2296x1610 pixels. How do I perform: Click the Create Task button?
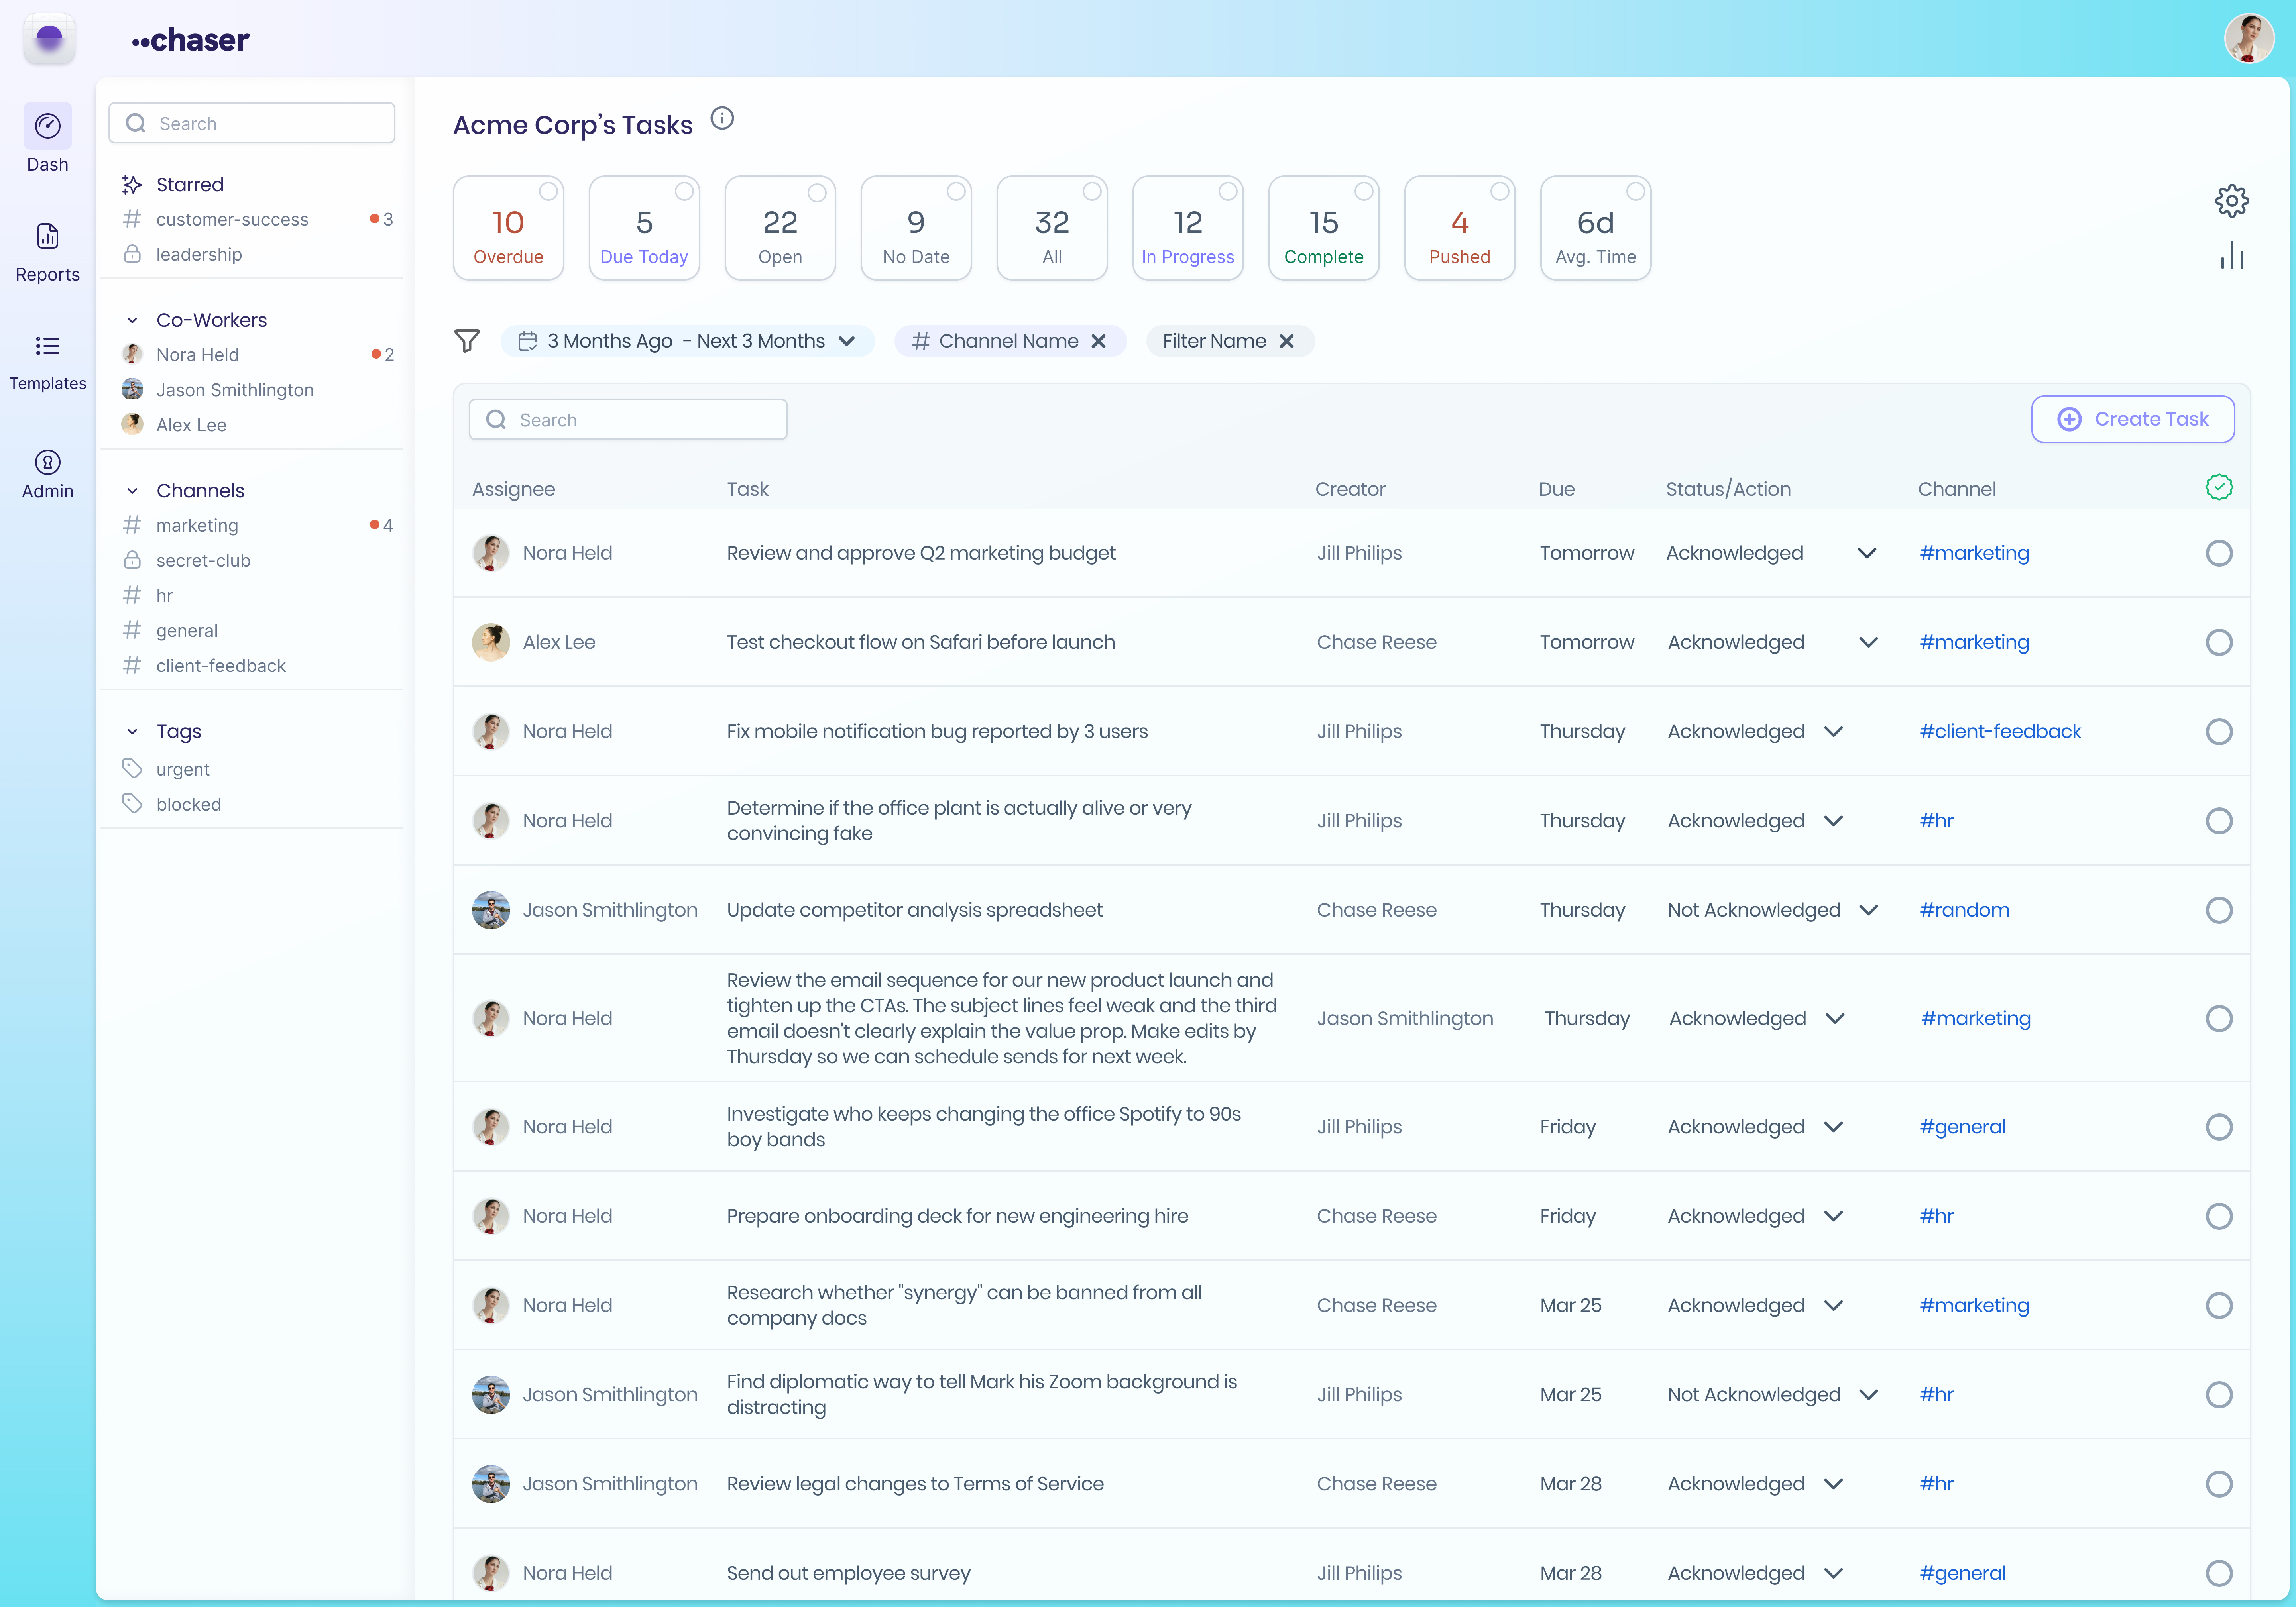[x=2132, y=419]
